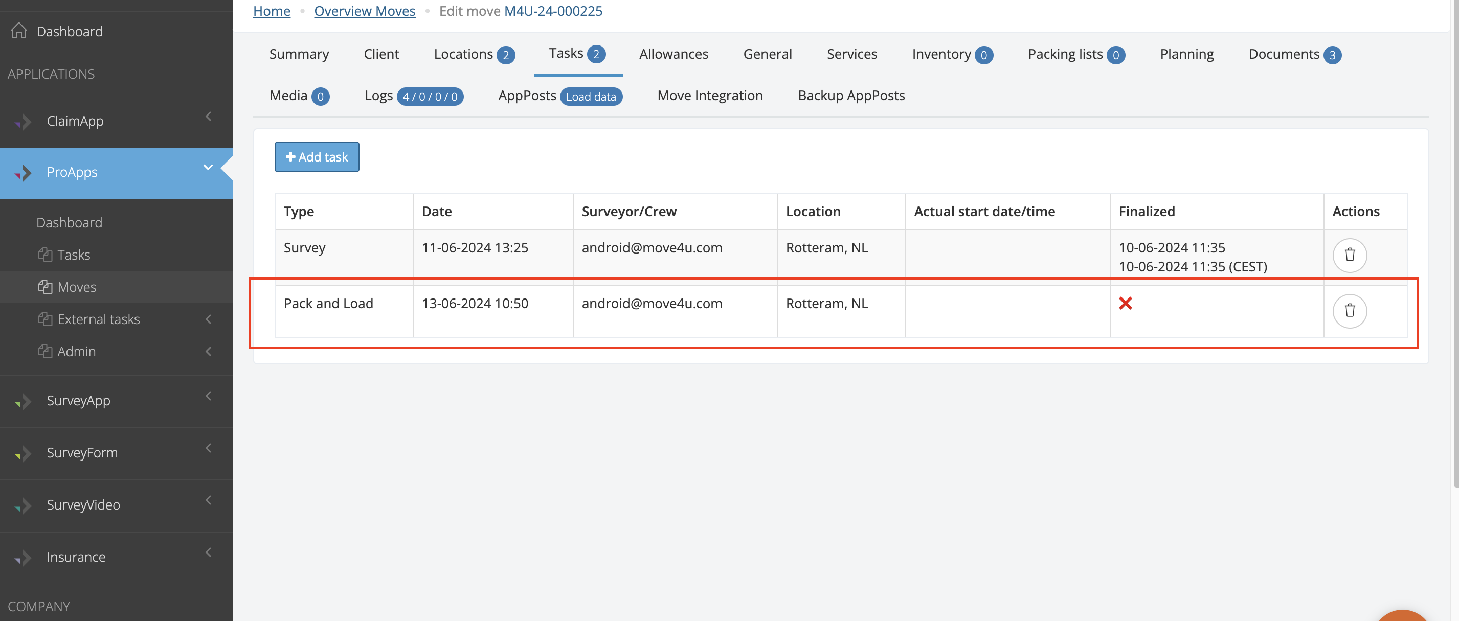This screenshot has height=621, width=1459.
Task: Click the Documents count badge
Action: (x=1332, y=55)
